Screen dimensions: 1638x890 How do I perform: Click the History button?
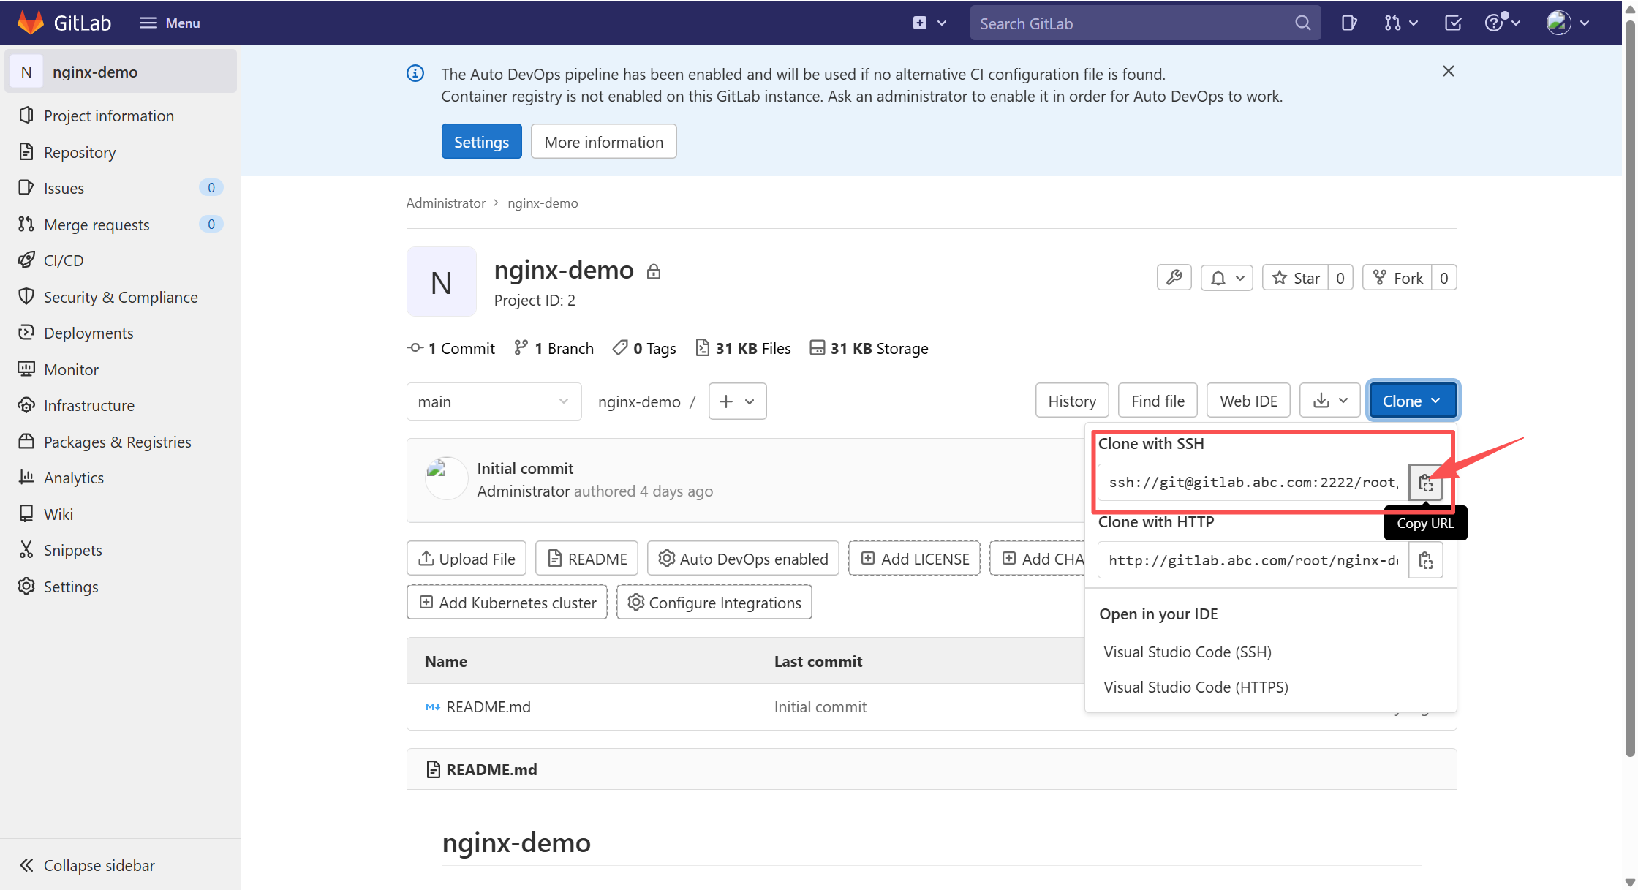click(x=1072, y=401)
